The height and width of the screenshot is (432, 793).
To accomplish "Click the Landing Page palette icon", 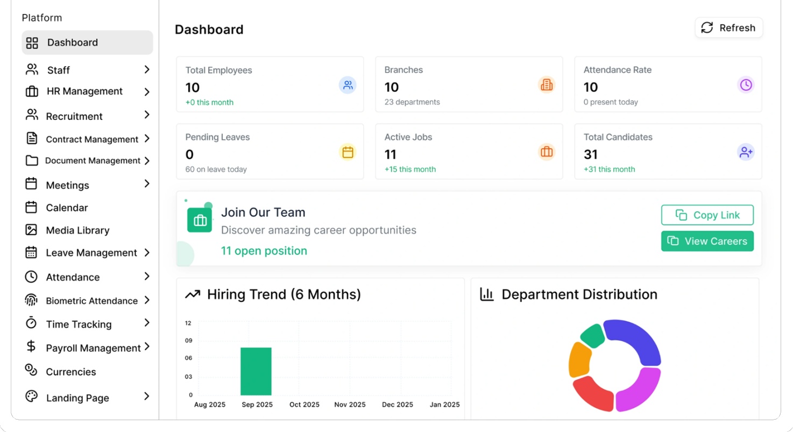I will [x=32, y=396].
